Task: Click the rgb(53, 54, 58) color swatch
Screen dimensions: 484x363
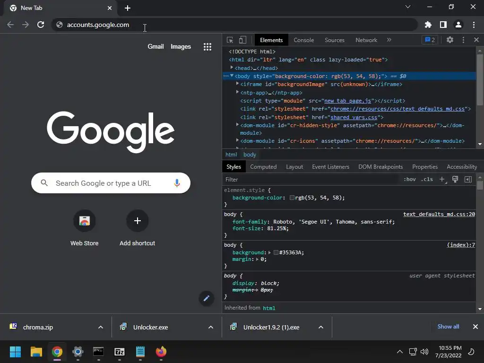Action: click(292, 198)
